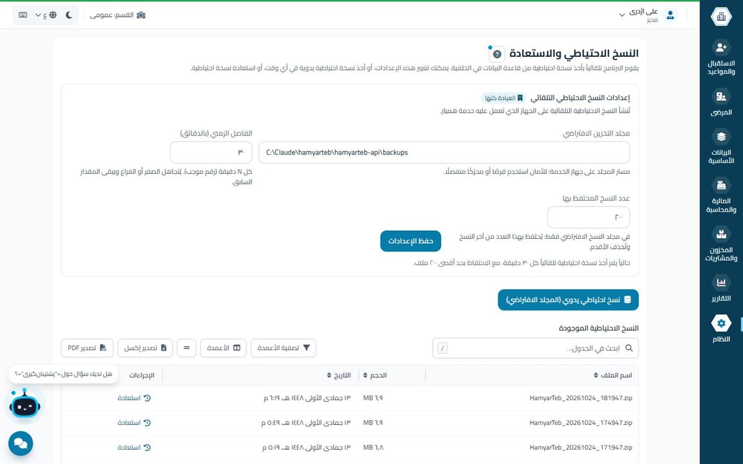The image size is (743, 464).
Task: Toggle dark mode with the moon icon
Action: tap(68, 15)
